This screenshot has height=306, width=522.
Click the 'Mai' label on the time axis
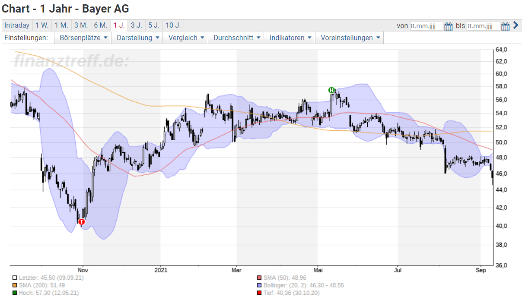point(318,270)
